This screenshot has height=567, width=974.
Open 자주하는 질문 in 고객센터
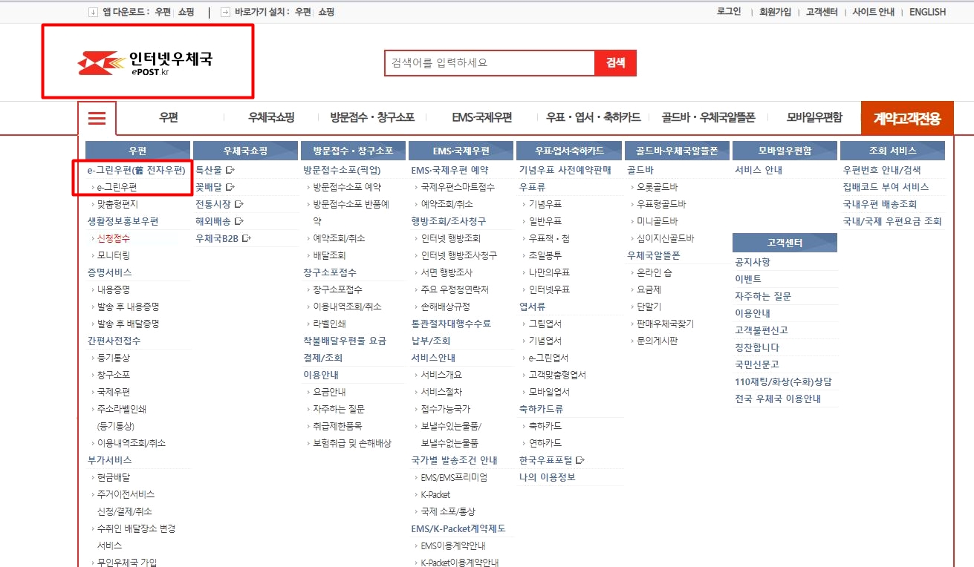pos(763,296)
